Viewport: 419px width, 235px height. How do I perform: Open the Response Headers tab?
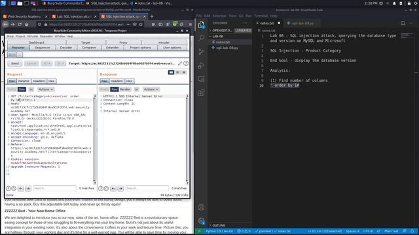117,81
